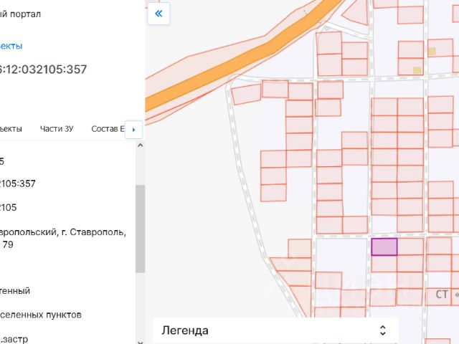Click the 'СТ' label on the map
Viewport: 459px width, 344px height.
(442, 295)
